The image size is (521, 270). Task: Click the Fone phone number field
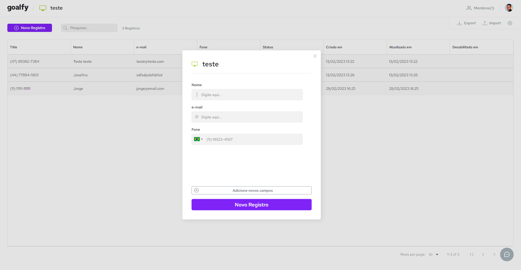[253, 139]
